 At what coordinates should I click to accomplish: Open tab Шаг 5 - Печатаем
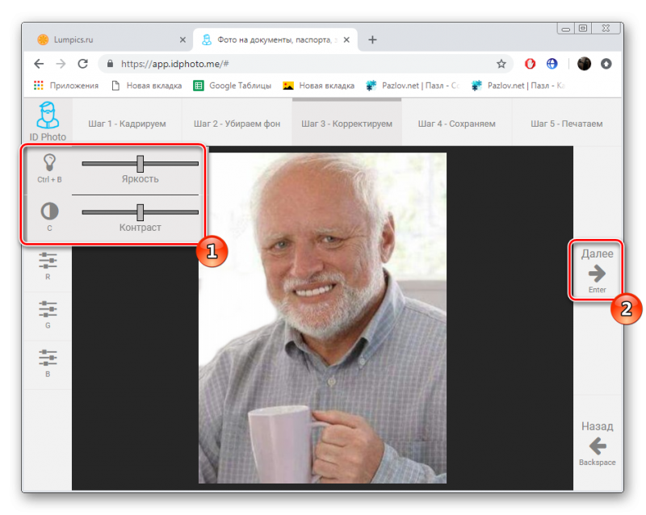click(x=567, y=124)
